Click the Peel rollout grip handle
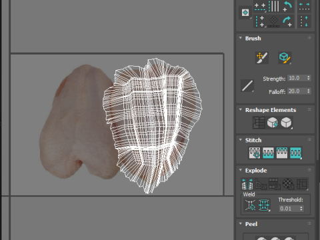Screen dimensions: 320x240 coord(309,223)
